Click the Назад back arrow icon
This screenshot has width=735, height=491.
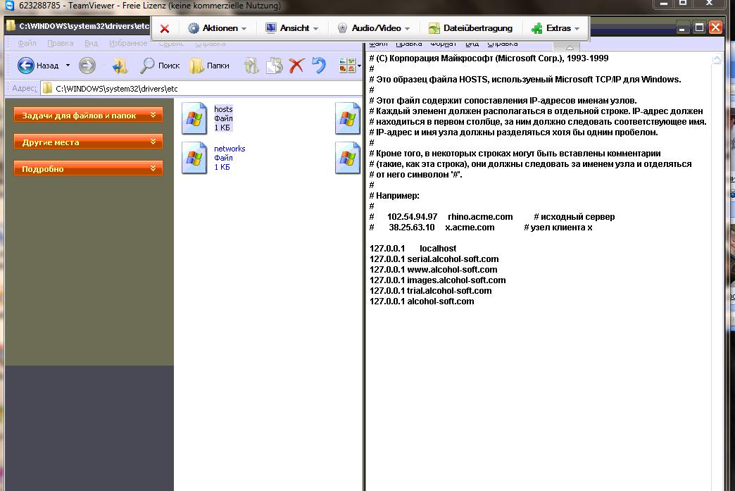[27, 66]
